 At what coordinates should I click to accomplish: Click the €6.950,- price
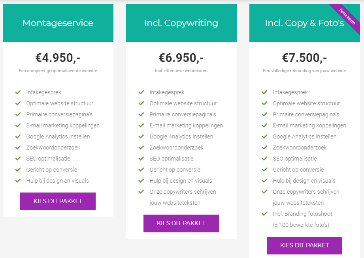pyautogui.click(x=181, y=58)
